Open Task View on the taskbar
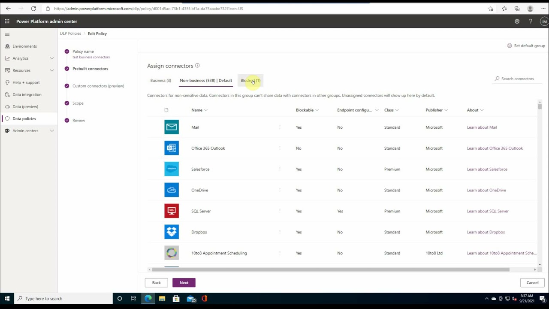Screen dimensions: 549x309 pyautogui.click(x=133, y=299)
